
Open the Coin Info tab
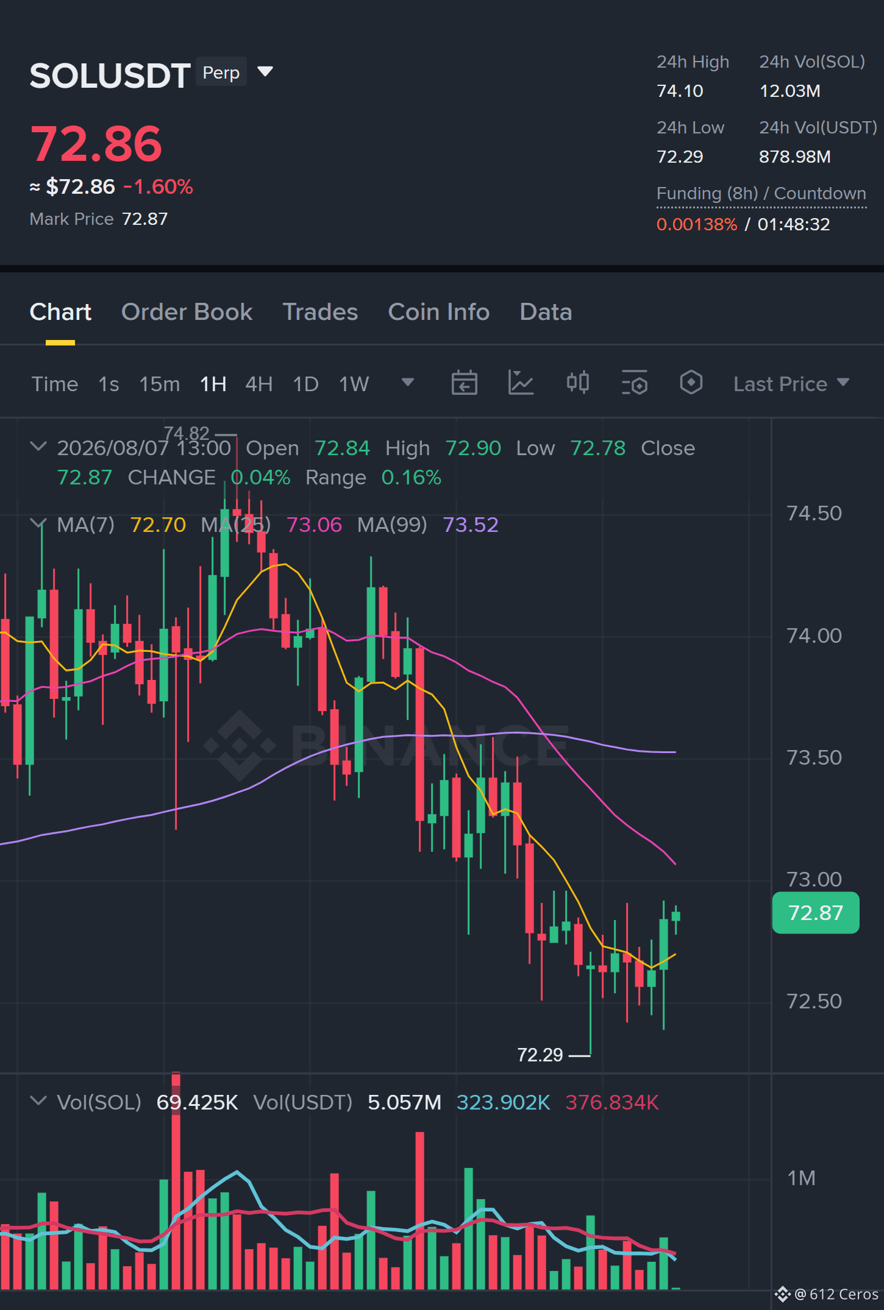coord(439,312)
